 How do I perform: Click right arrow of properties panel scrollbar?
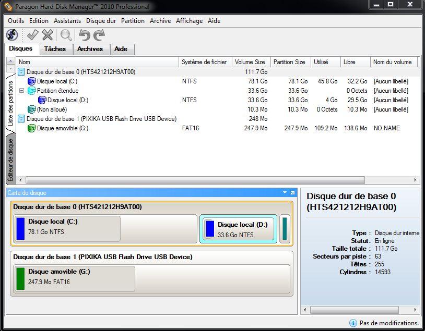coord(415,310)
